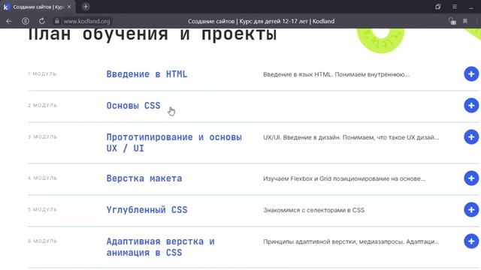This screenshot has width=481, height=270.
Task: Go back with the browser back arrow
Action: coord(9,21)
